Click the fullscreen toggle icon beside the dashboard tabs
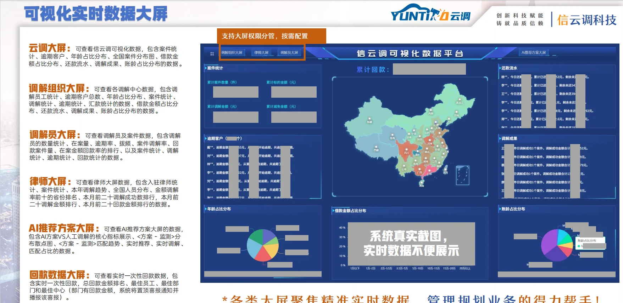This screenshot has height=303, width=623. [x=212, y=54]
